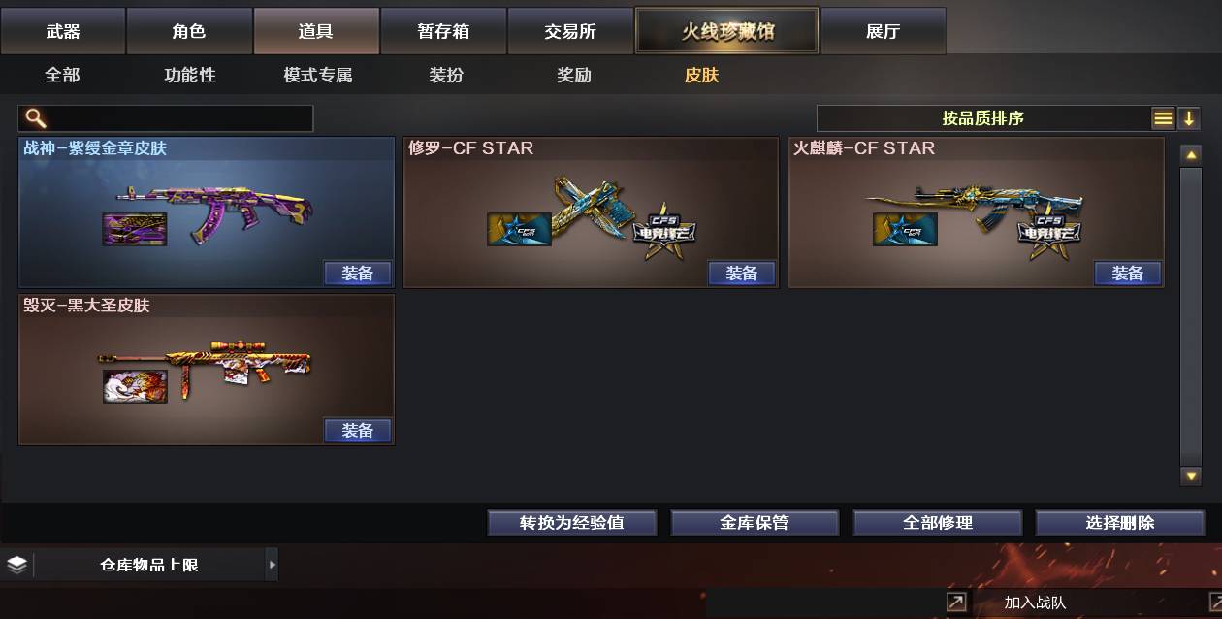Click the scrollbar down arrow

pos(1191,475)
